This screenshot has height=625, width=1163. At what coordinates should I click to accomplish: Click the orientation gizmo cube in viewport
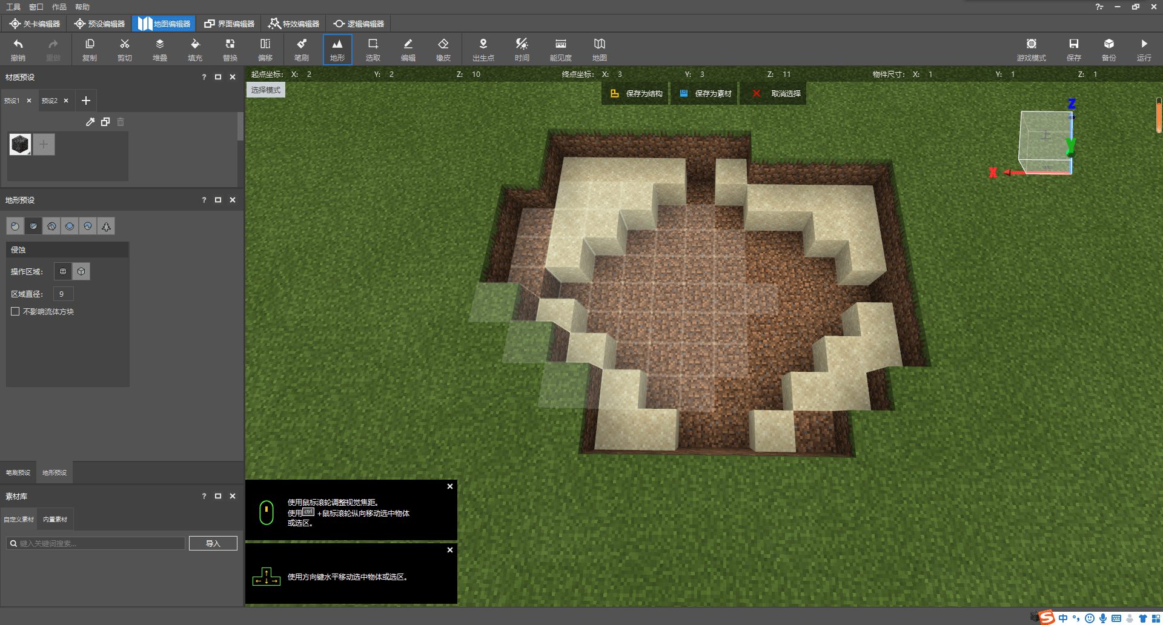tap(1045, 142)
